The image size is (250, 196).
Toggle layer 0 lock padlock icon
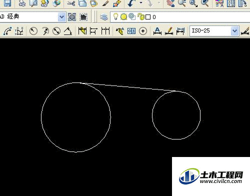pos(141,16)
